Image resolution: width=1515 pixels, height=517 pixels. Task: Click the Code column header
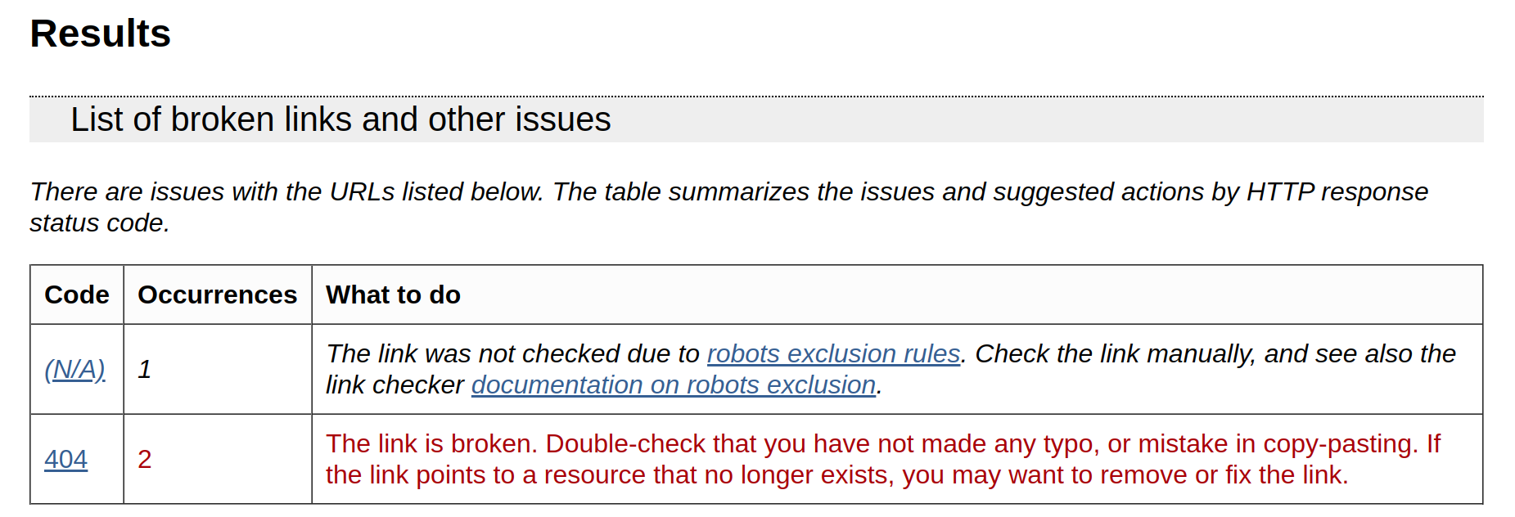pyautogui.click(x=76, y=295)
